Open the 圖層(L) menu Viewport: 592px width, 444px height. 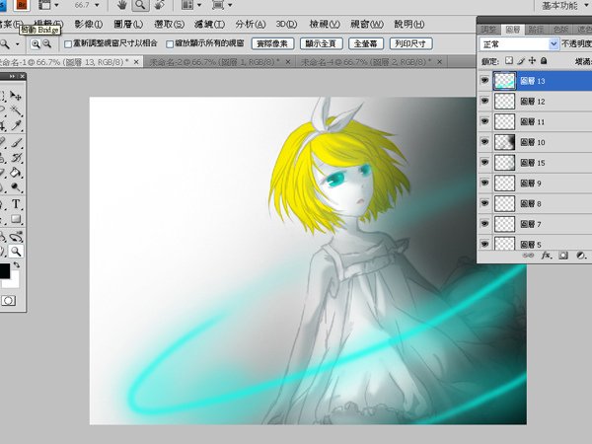[x=128, y=24]
